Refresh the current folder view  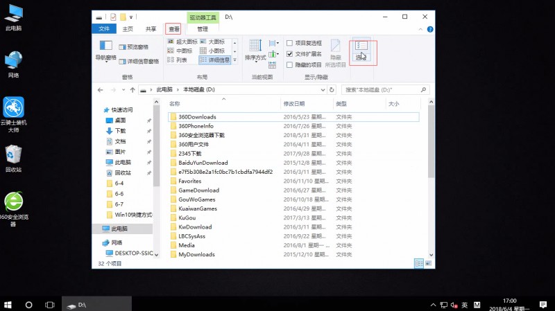332,90
